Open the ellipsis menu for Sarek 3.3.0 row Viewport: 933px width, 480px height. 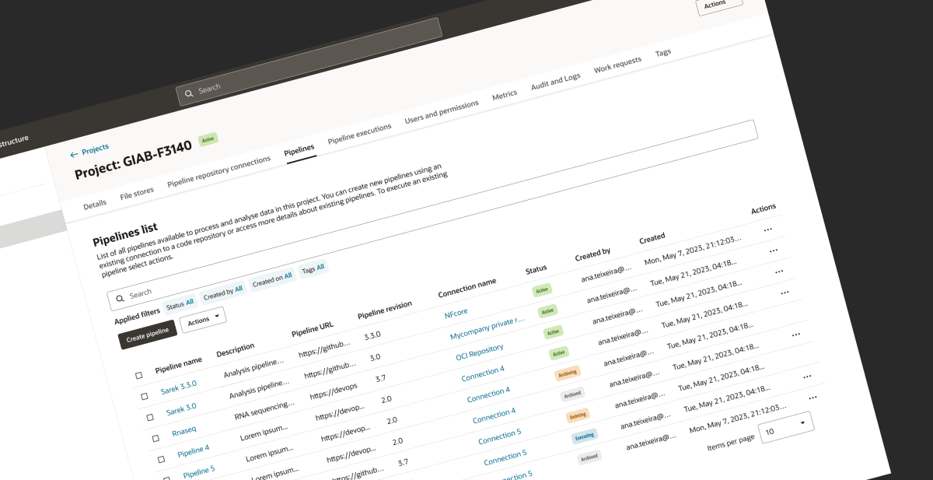pyautogui.click(x=767, y=229)
